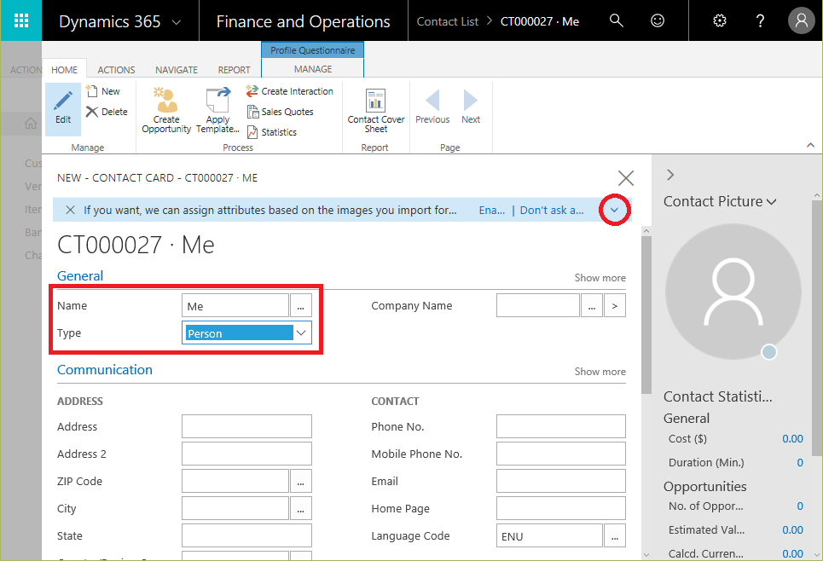823x561 pixels.
Task: Switch to the ACTIONS ribbon tab
Action: point(116,70)
